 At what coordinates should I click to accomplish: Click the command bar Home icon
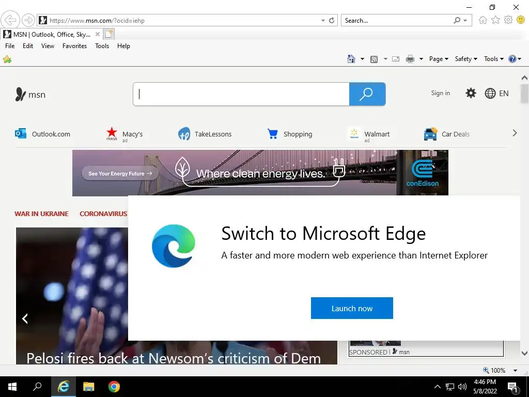351,59
